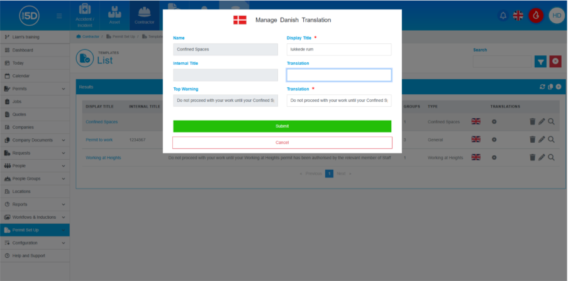Click the Display Title input field
Viewport: 568px width, 281px height.
338,49
